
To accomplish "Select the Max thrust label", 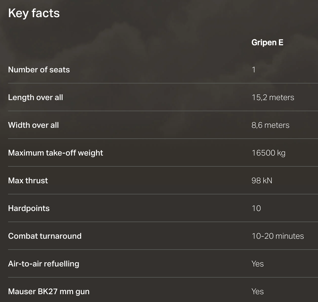I will (28, 180).
